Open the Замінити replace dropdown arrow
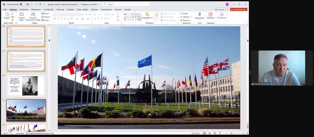Viewport: 314px width, 137px height. pos(191,17)
